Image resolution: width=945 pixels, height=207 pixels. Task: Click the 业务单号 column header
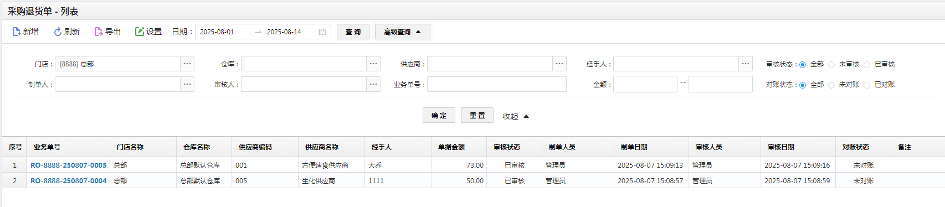[68, 147]
